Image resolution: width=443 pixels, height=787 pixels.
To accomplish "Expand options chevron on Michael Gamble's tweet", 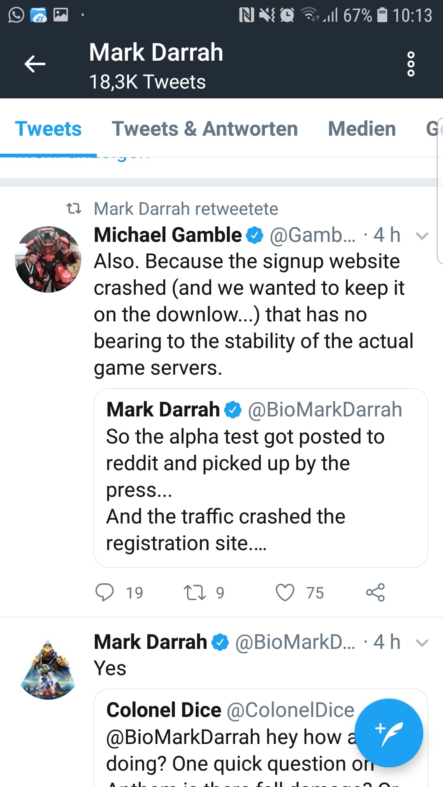I will (x=422, y=236).
